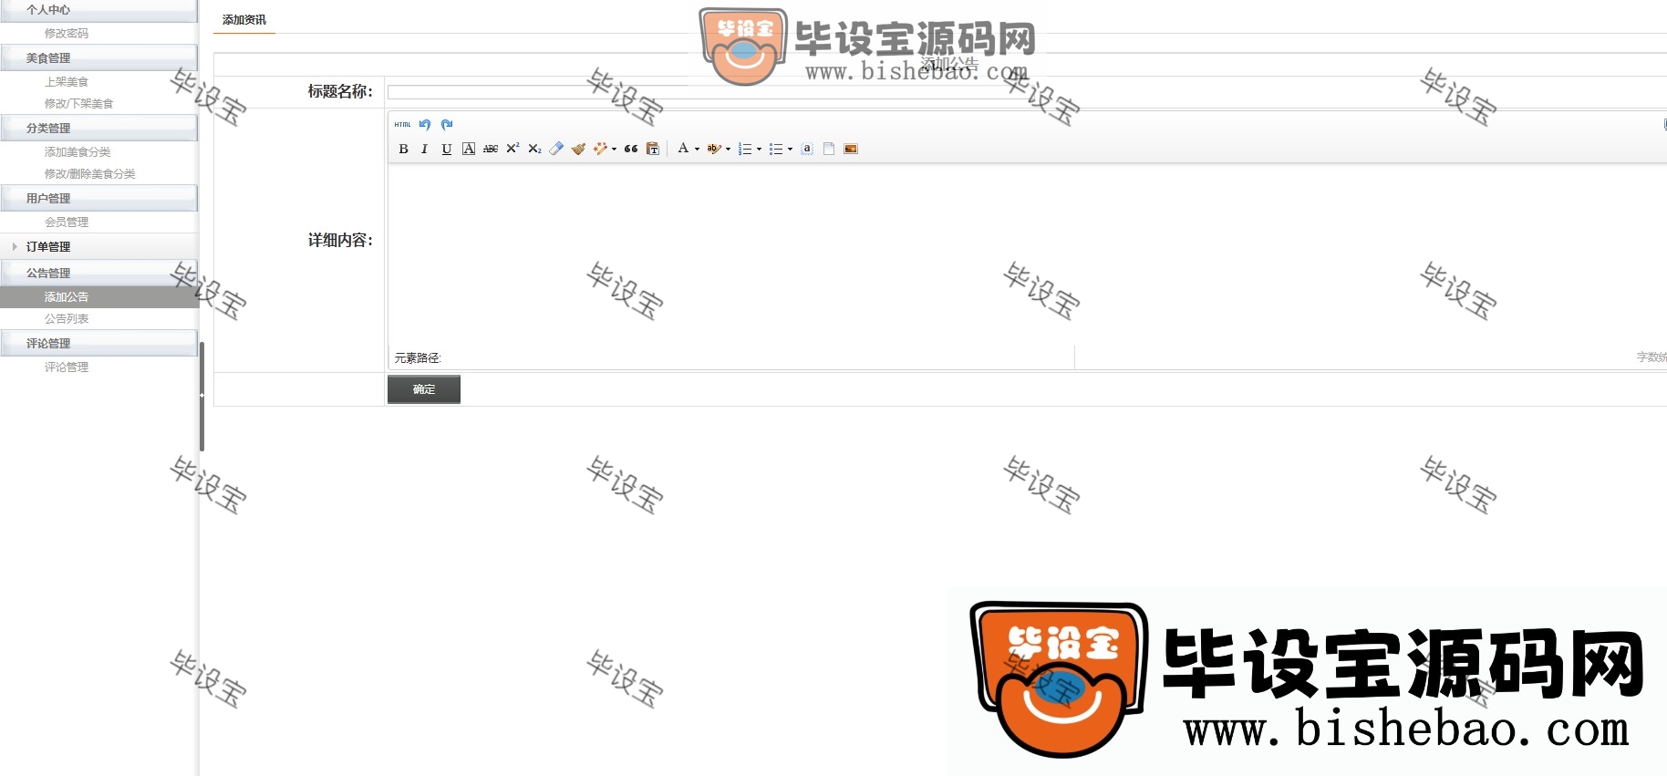This screenshot has height=776, width=1667.
Task: Apply subscript formatting
Action: coord(534,149)
